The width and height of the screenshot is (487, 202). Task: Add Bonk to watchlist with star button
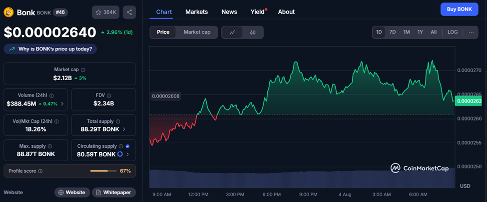point(105,12)
